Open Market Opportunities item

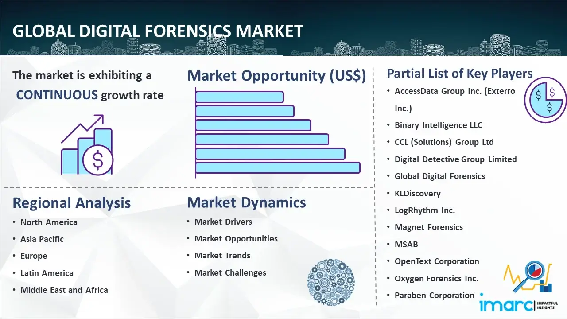coord(236,239)
